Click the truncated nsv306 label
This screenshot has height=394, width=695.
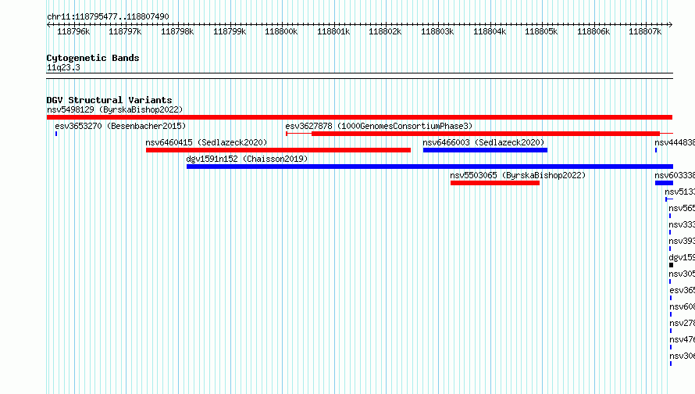(x=683, y=356)
